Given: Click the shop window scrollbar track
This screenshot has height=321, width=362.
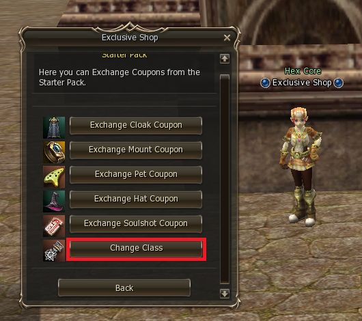Looking at the screenshot, I should pyautogui.click(x=225, y=179).
